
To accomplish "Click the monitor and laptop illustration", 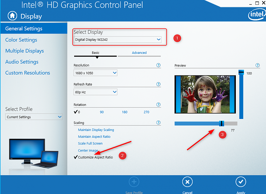I will tap(34, 154).
